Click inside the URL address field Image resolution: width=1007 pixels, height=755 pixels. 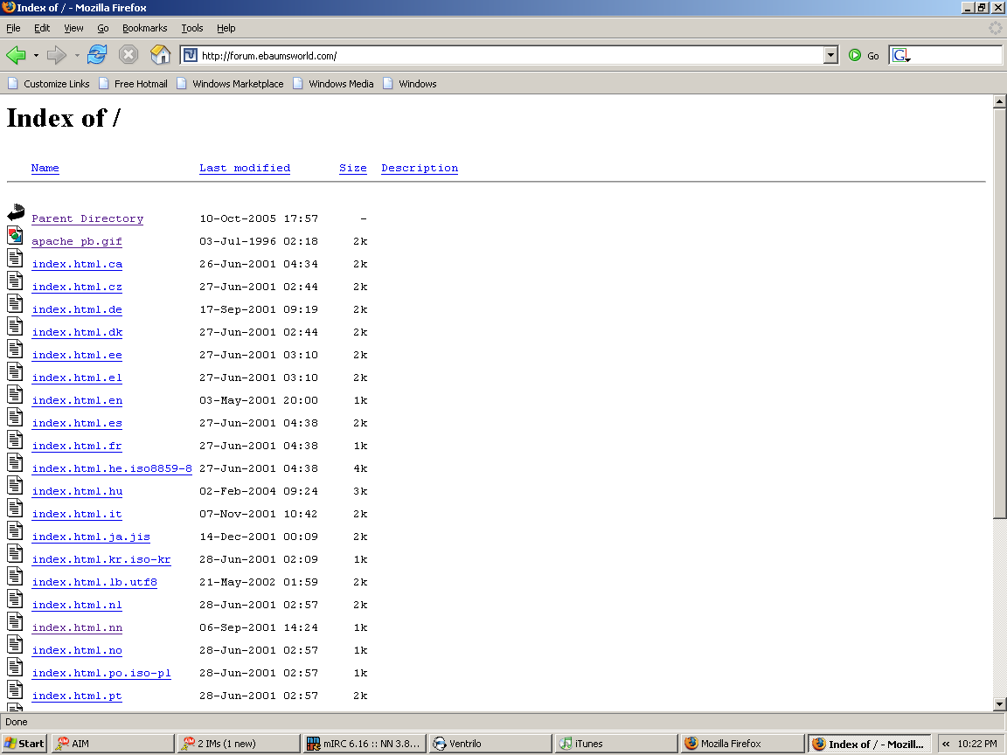click(x=507, y=56)
